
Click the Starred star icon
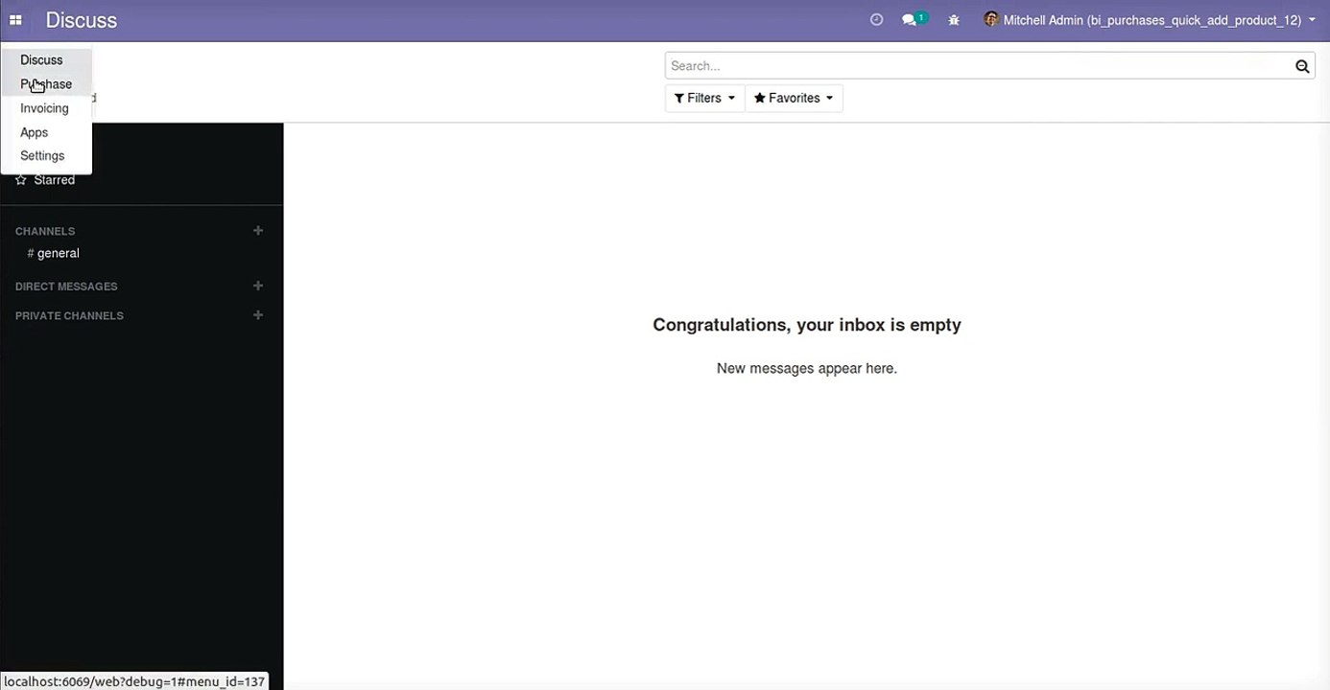point(21,180)
